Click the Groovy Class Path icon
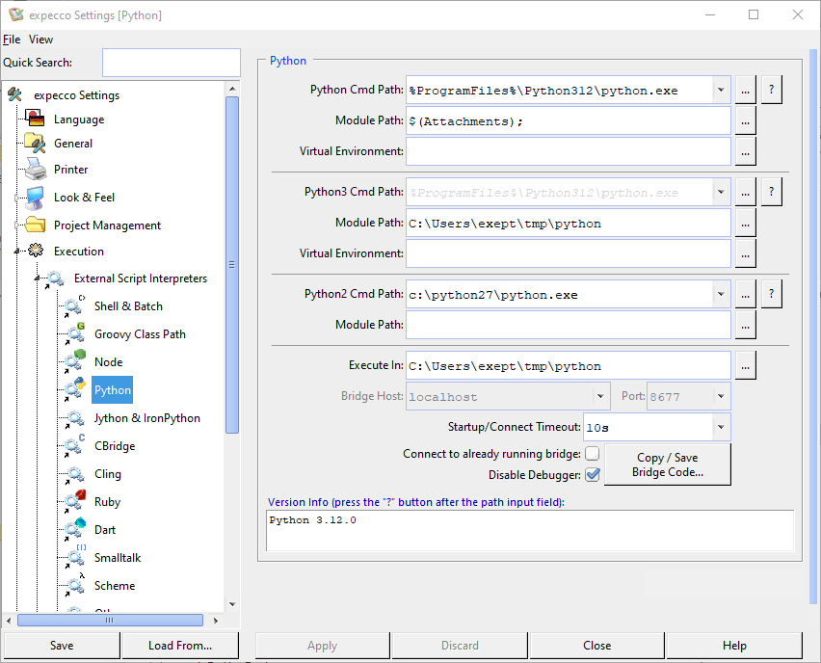The image size is (821, 663). coord(74,334)
